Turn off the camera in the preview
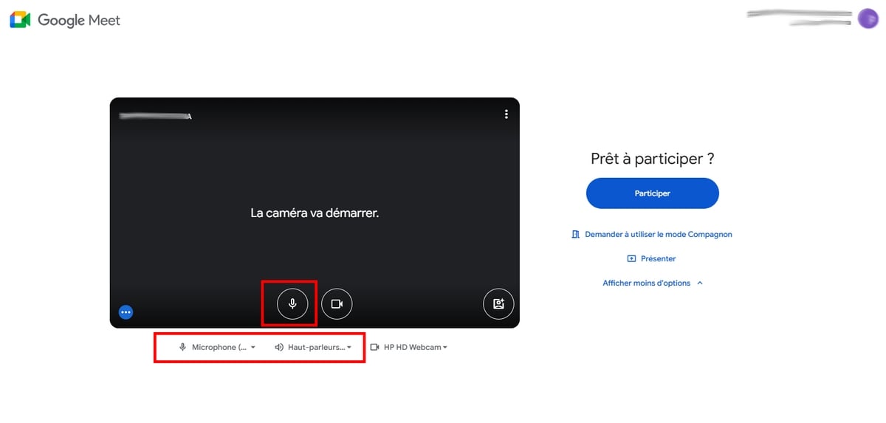 pyautogui.click(x=337, y=303)
